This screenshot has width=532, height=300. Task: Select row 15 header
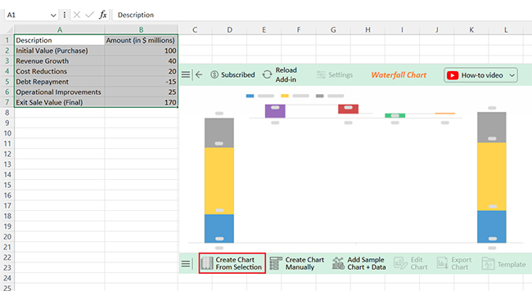(7, 185)
